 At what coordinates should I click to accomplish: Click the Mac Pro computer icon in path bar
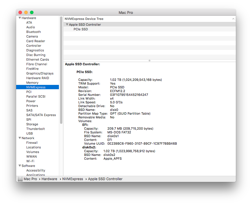(20, 179)
